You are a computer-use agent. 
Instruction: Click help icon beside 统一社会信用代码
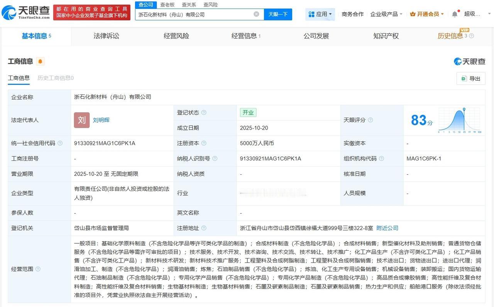60,143
